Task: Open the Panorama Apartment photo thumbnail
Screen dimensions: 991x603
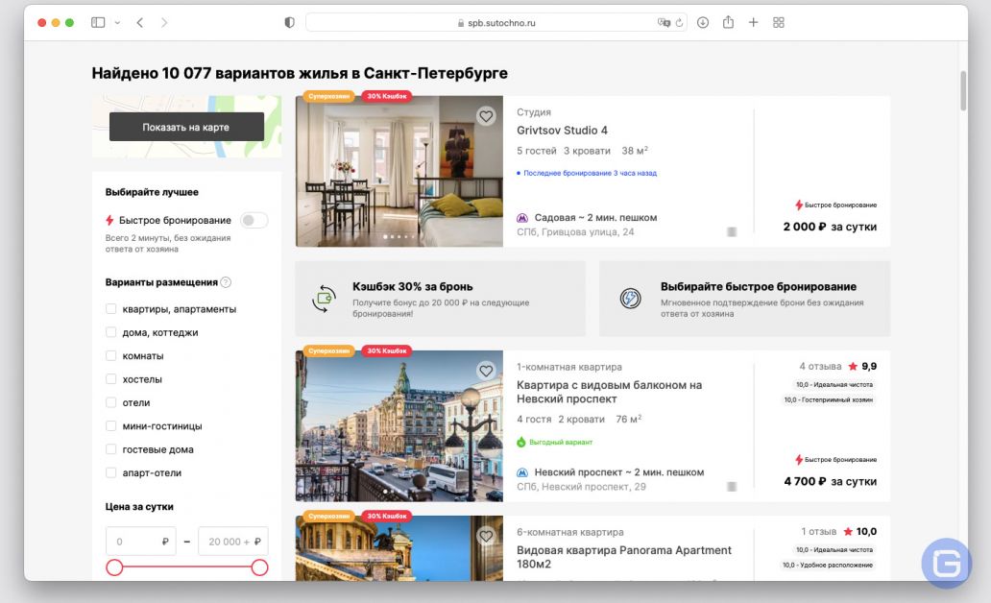Action: click(x=399, y=548)
